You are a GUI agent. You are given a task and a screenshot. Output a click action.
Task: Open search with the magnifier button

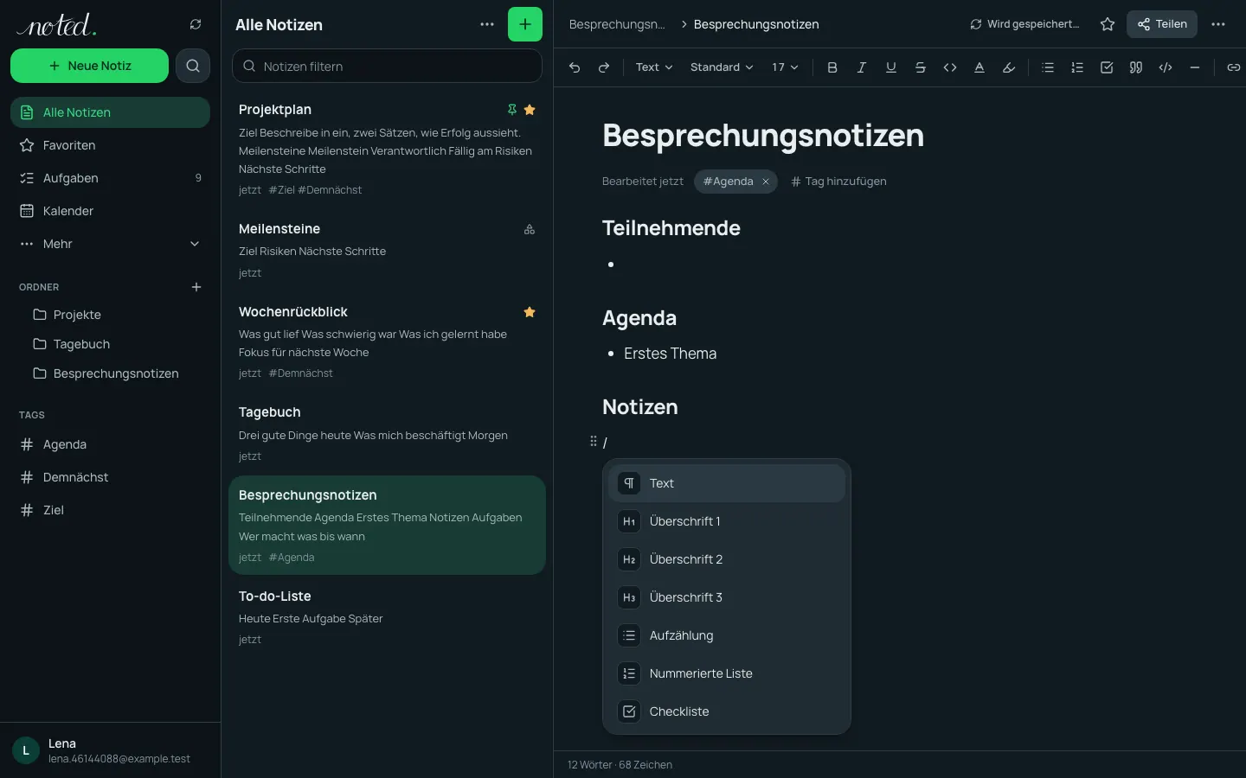coord(193,66)
